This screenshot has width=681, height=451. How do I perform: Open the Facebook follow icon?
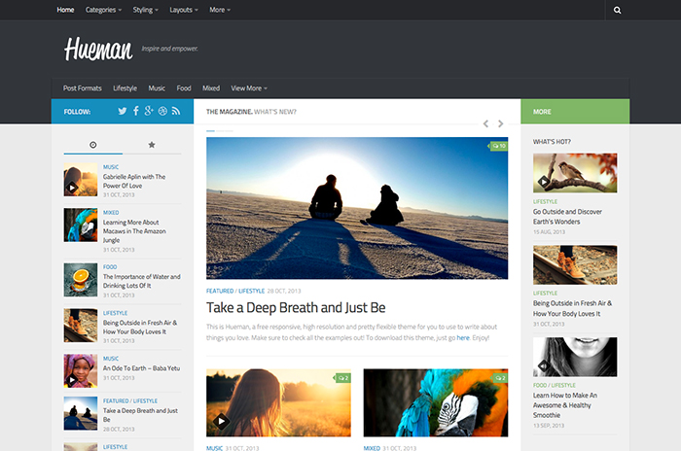(136, 111)
